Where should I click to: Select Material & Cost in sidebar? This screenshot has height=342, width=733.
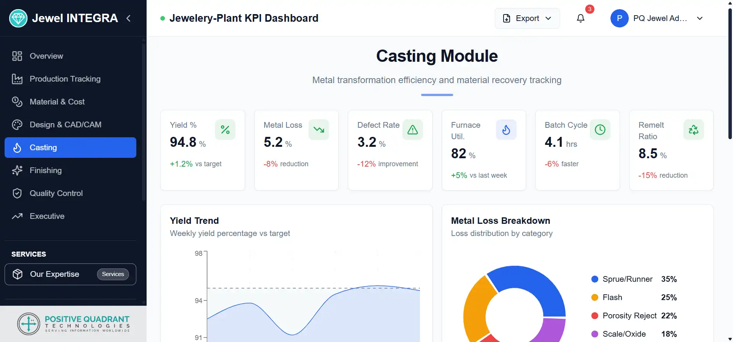[57, 102]
